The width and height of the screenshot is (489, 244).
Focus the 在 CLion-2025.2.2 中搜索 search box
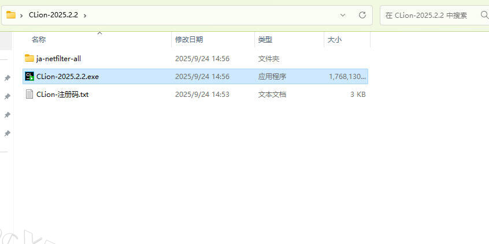click(431, 15)
